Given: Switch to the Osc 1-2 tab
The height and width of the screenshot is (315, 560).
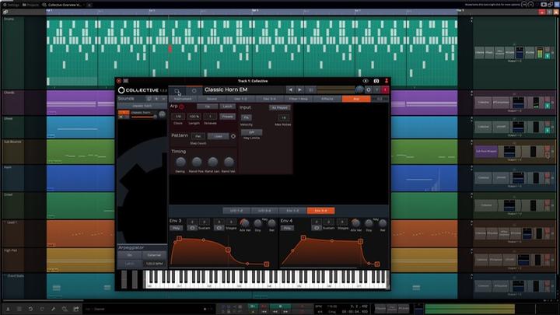Looking at the screenshot, I should pos(240,99).
